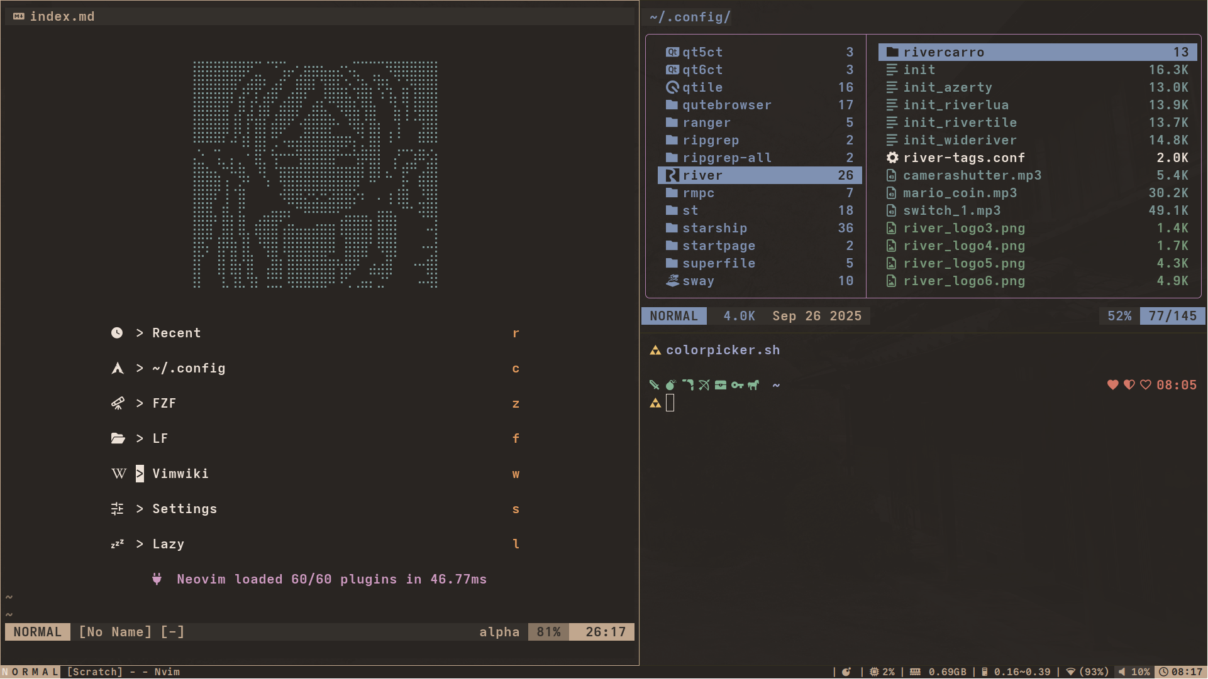Click the Qt icon of qt5ct folder
Viewport: 1208px width, 679px height.
tap(673, 52)
